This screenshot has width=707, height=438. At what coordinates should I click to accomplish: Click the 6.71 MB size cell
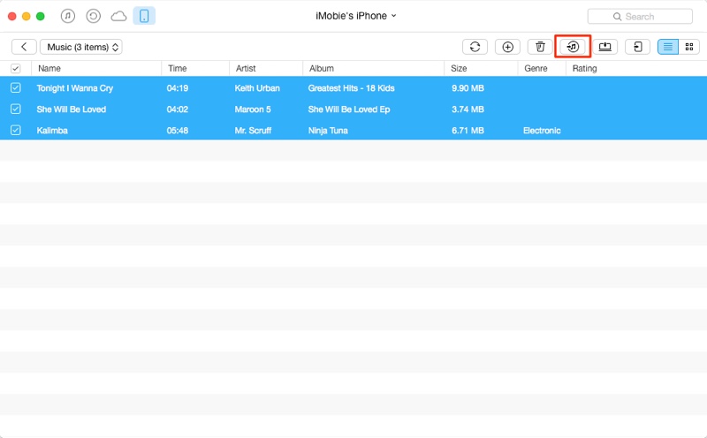click(x=468, y=130)
